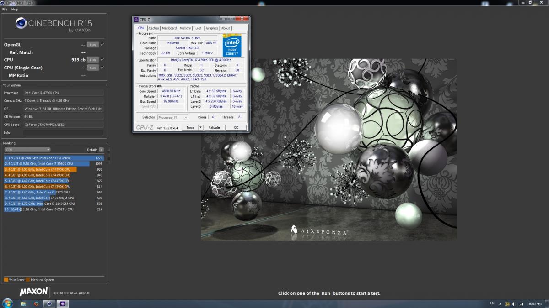Open the Help menu in Cinebench
The width and height of the screenshot is (549, 308).
15,9
